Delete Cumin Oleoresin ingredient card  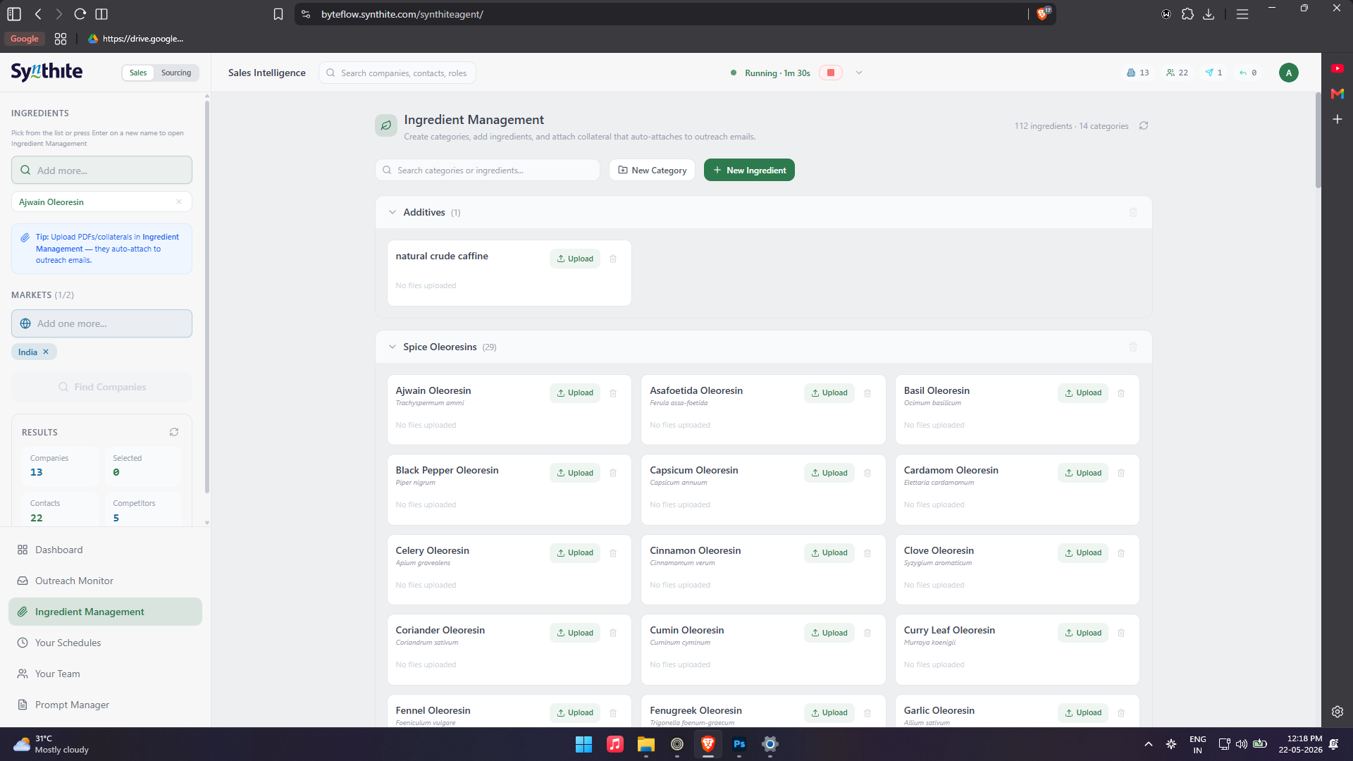pyautogui.click(x=867, y=633)
